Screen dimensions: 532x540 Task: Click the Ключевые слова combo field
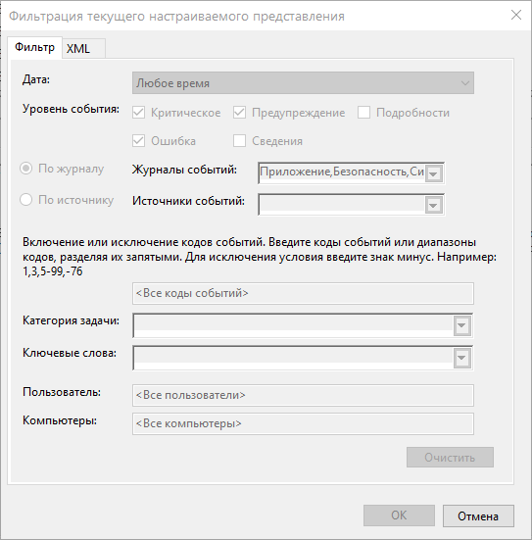click(x=303, y=358)
